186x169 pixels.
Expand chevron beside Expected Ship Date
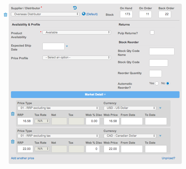(67, 46)
